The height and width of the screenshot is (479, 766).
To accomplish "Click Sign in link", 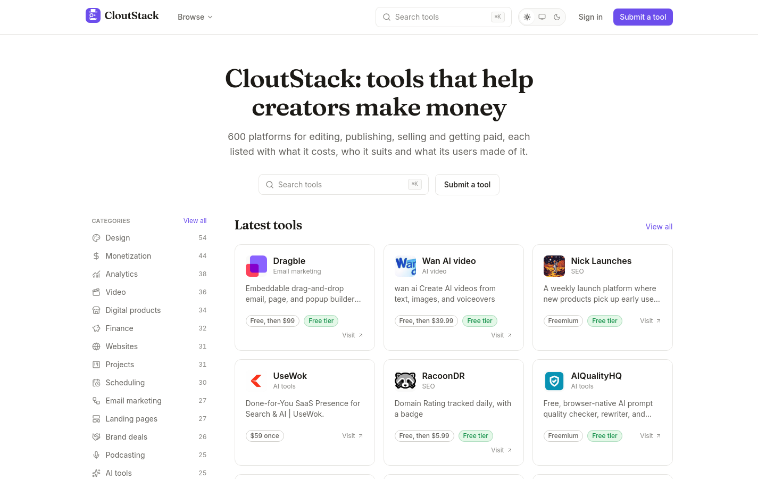I will tap(590, 17).
